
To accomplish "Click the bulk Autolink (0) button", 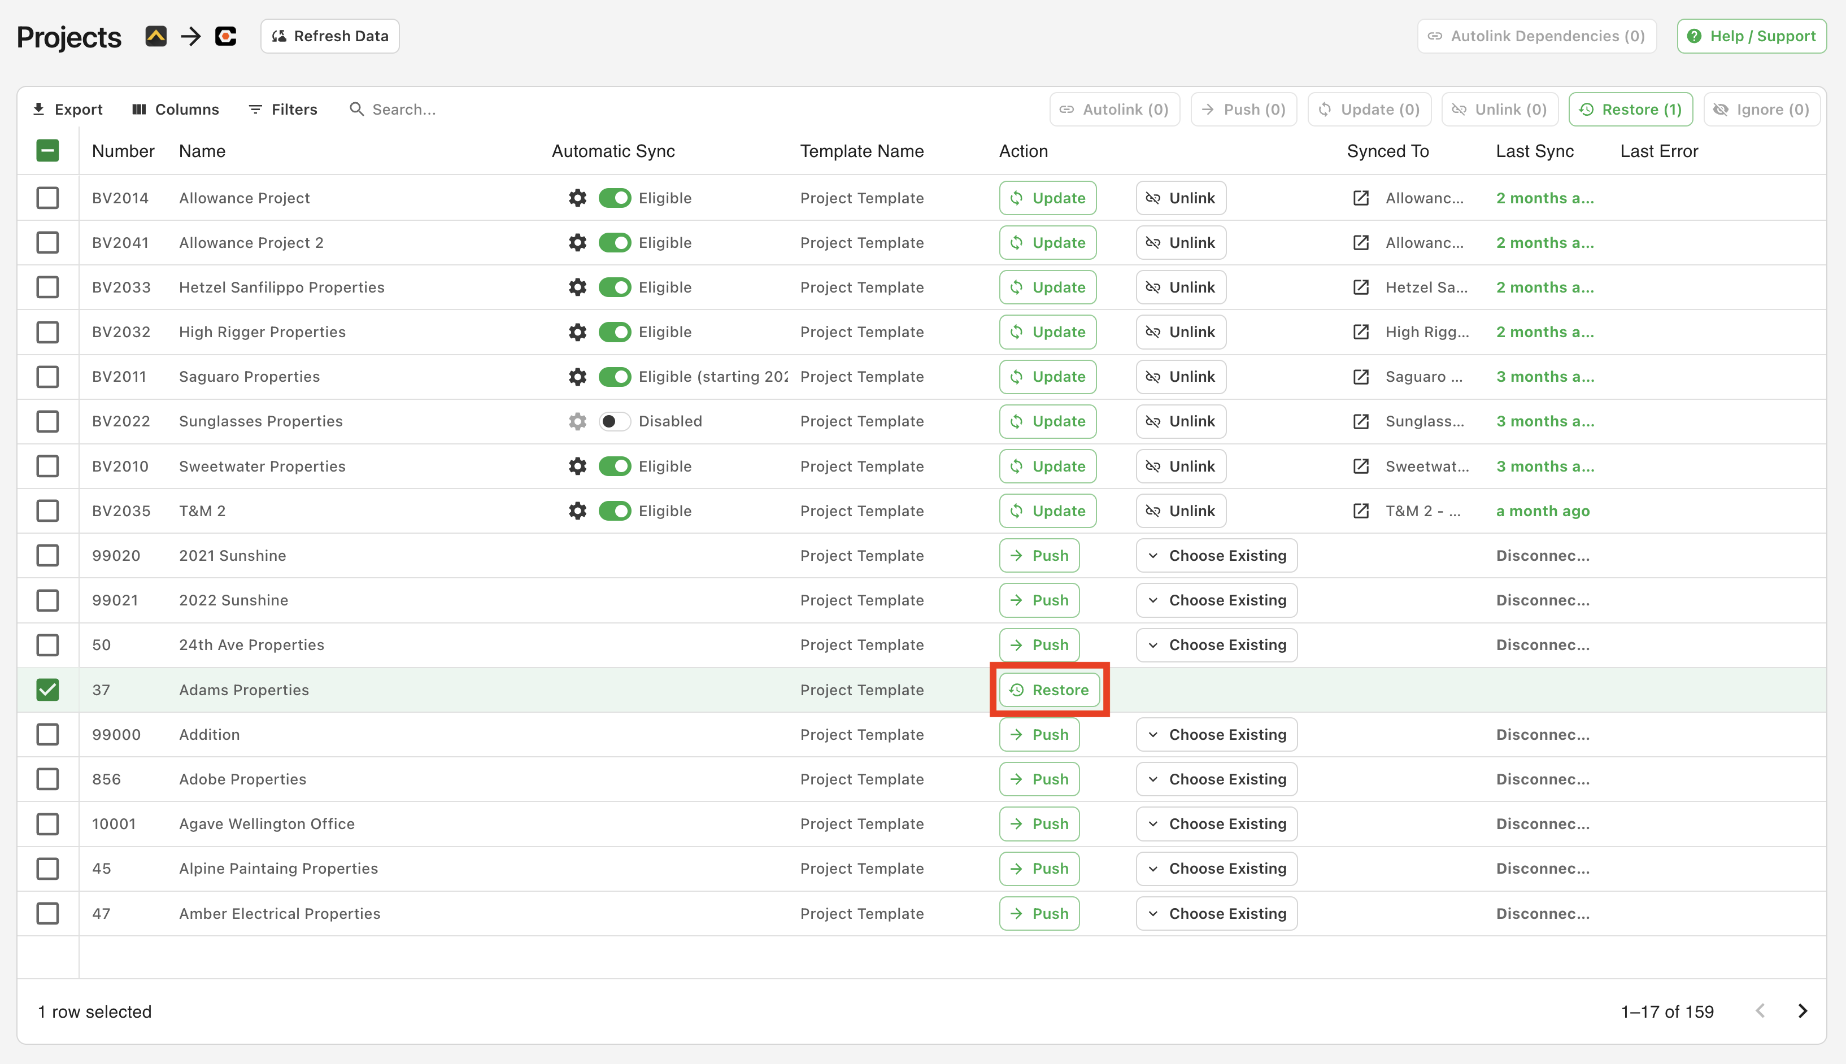I will point(1114,110).
